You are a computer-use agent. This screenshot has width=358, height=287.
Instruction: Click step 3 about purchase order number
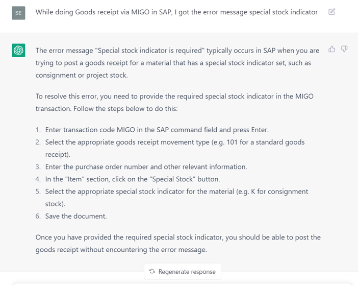[146, 166]
